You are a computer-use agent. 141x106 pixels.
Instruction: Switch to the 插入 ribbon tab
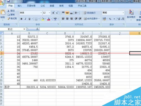20,6
